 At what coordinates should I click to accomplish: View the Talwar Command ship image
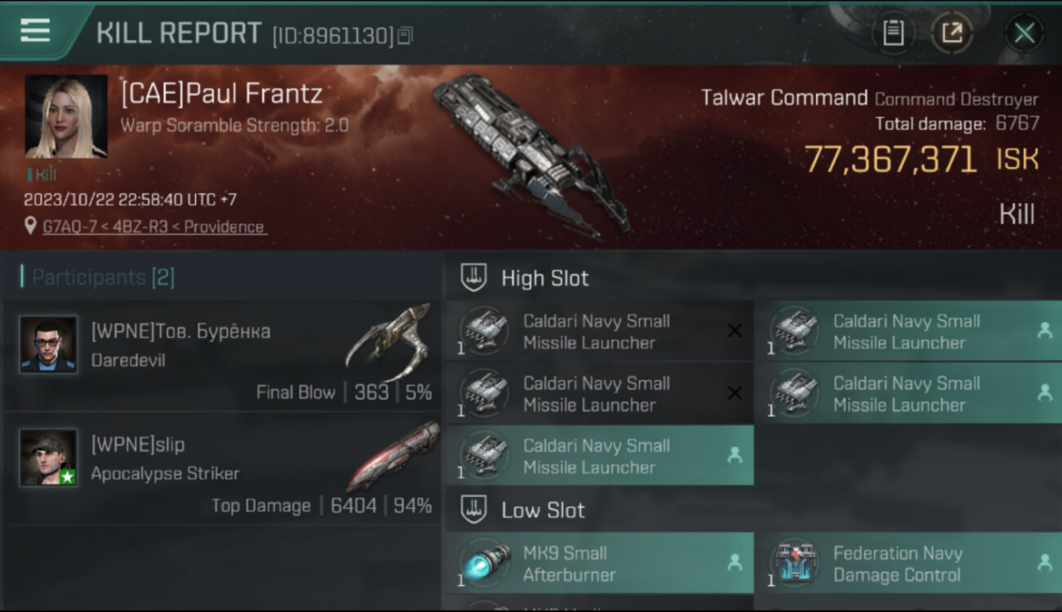(531, 155)
